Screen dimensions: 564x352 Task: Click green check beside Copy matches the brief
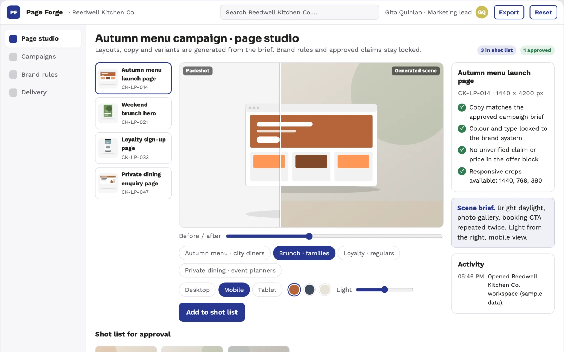462,107
